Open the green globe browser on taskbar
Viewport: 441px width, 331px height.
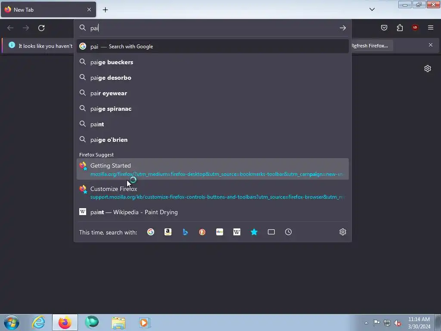[92, 322]
